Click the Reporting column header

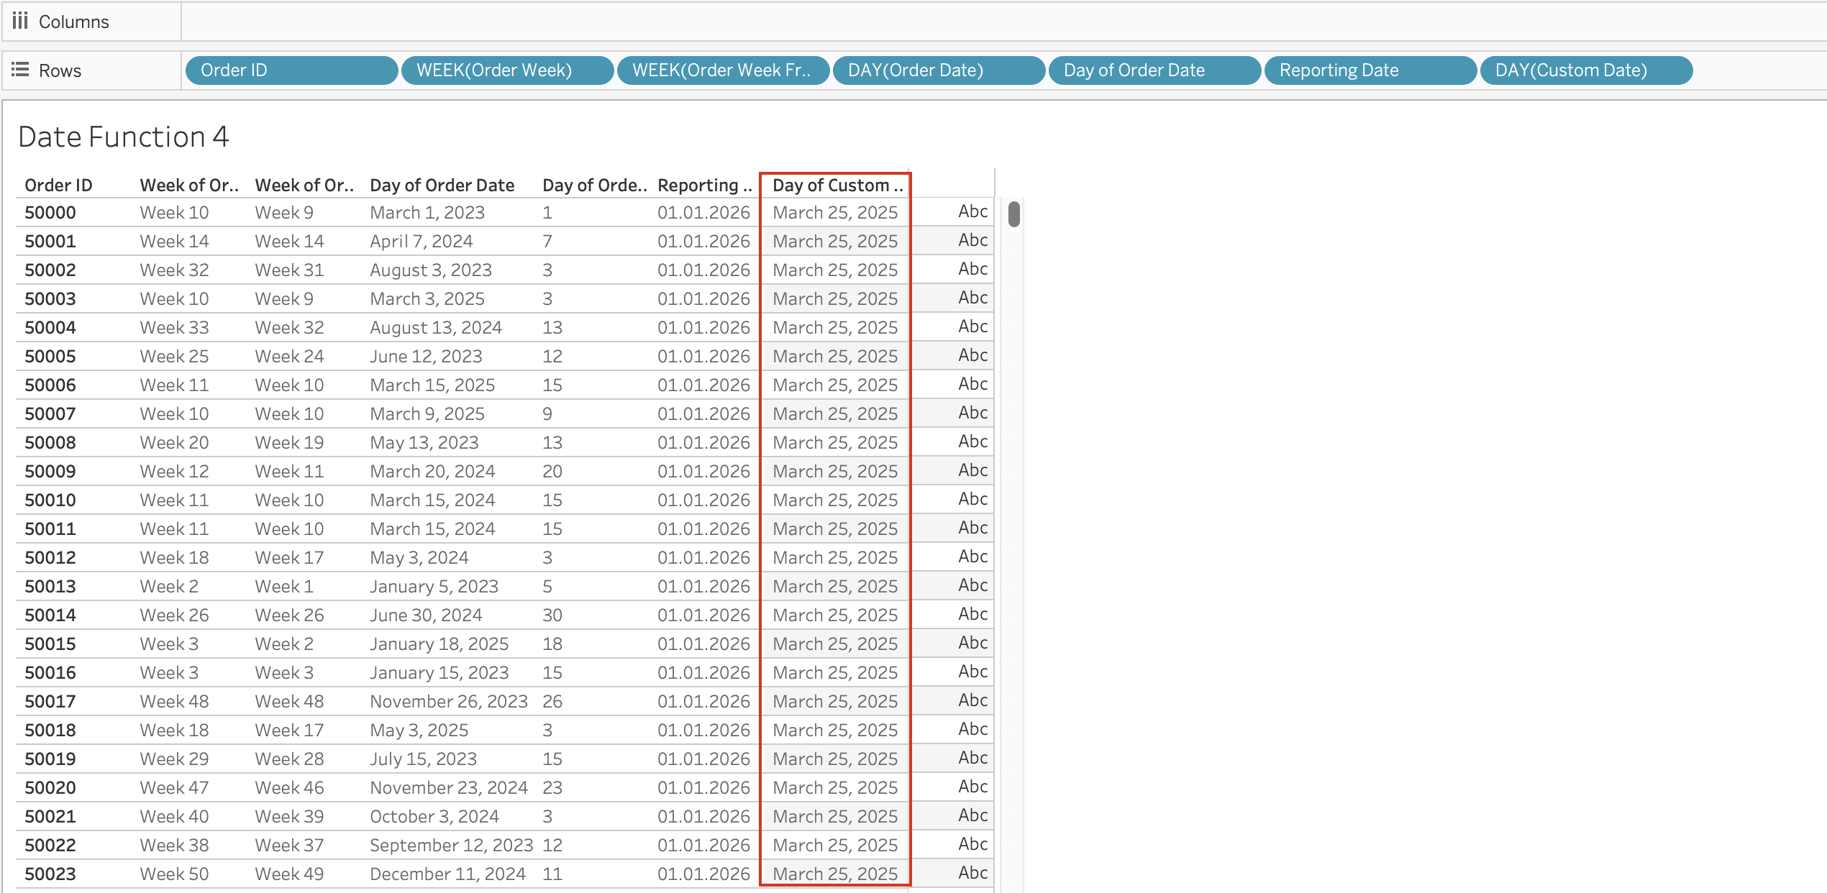(704, 185)
